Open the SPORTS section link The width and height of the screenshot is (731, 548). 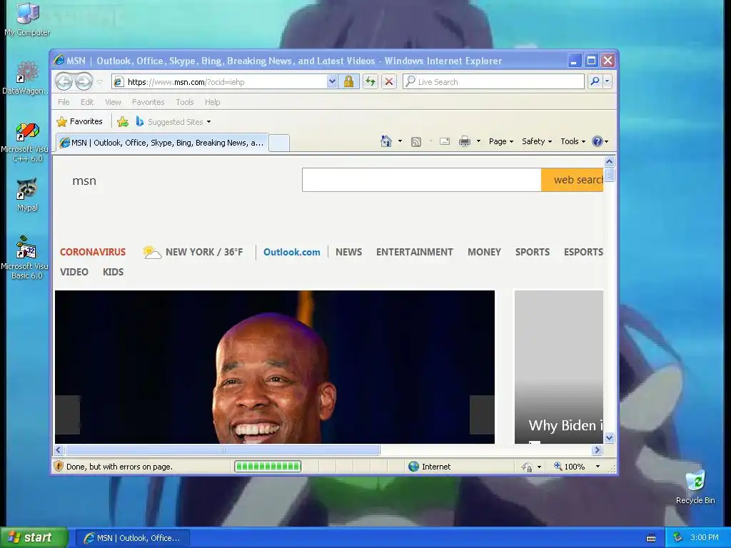pyautogui.click(x=533, y=252)
